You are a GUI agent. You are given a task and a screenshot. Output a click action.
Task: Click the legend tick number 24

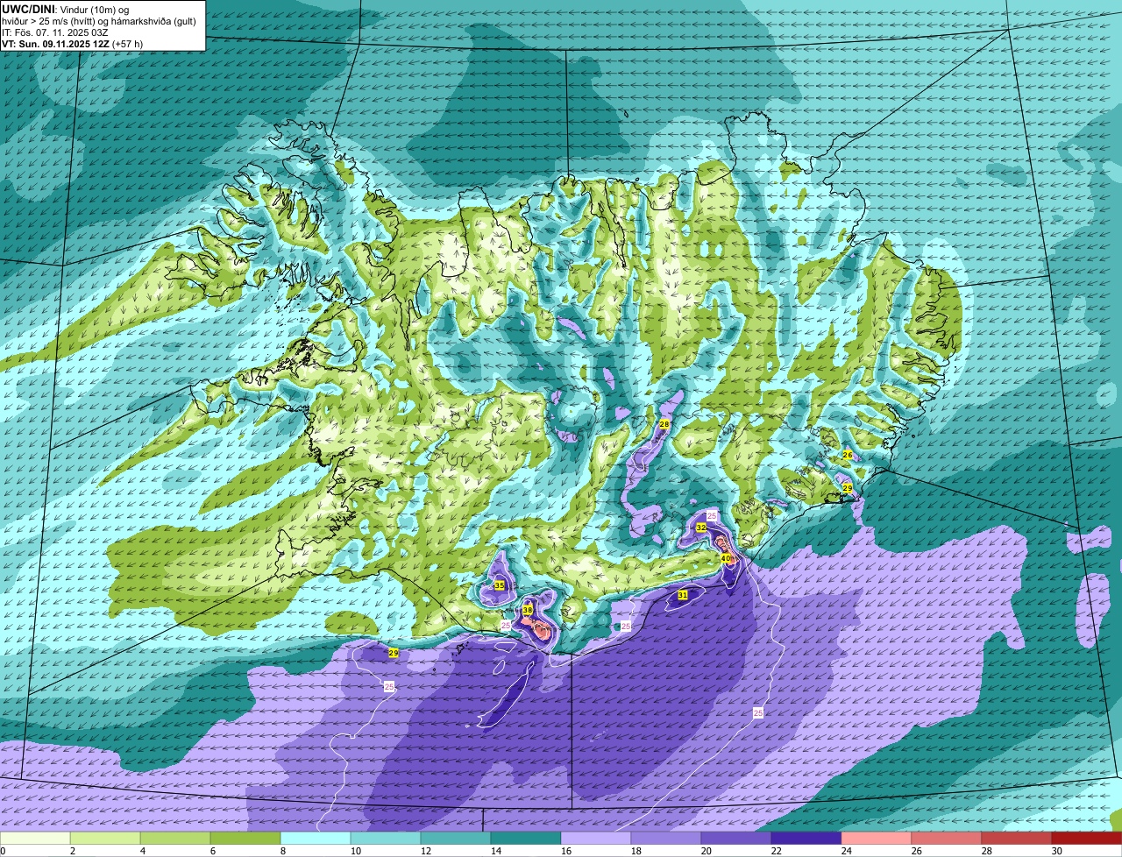tap(846, 851)
